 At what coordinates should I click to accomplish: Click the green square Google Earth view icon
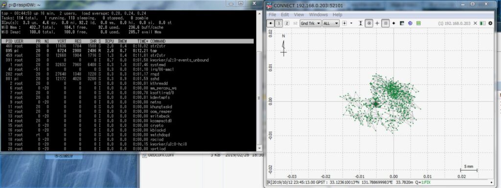click(419, 23)
